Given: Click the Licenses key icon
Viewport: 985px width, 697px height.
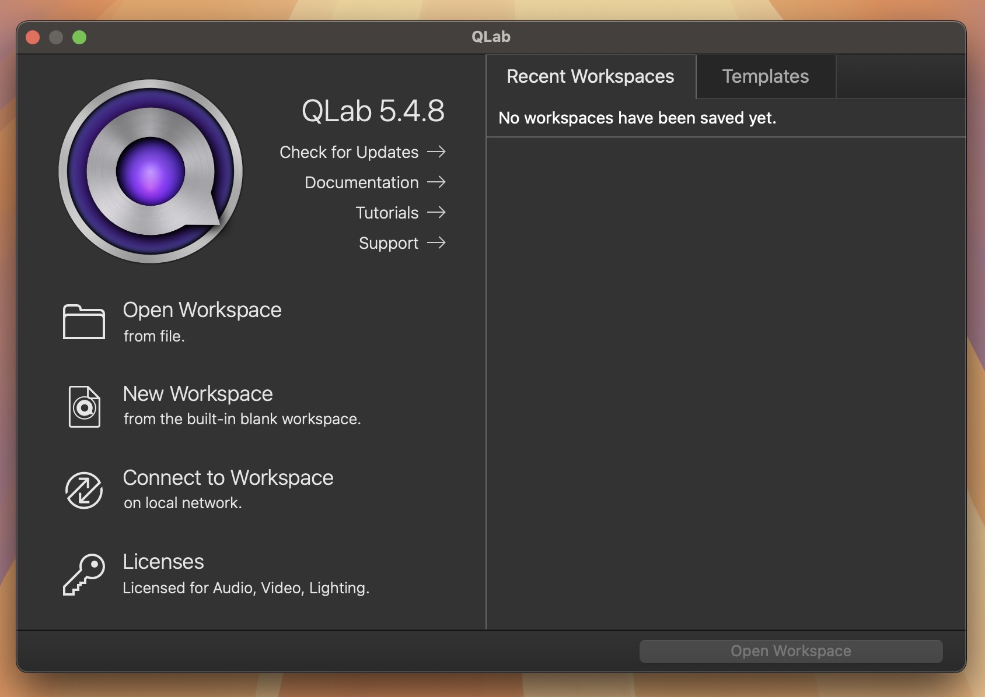Looking at the screenshot, I should [x=84, y=574].
